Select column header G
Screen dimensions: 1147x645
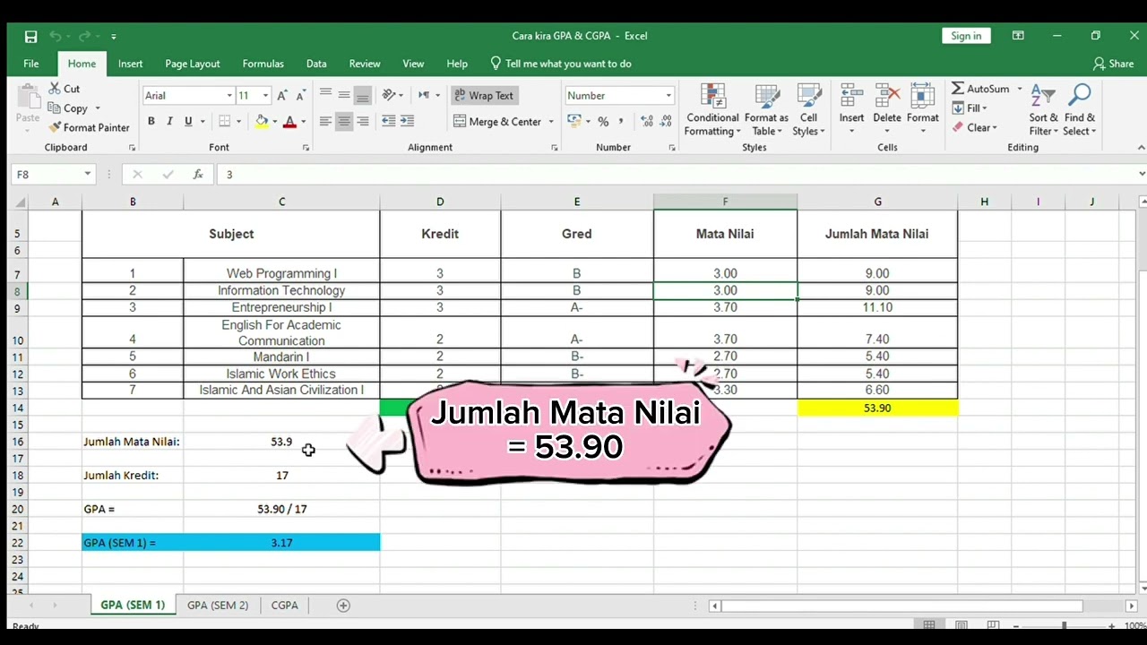click(x=877, y=202)
